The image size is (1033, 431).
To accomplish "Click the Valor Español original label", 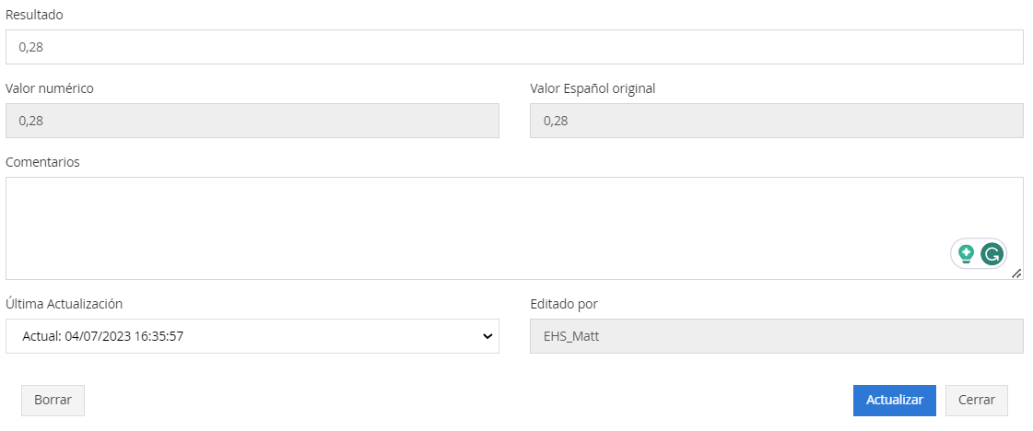I will [x=593, y=88].
